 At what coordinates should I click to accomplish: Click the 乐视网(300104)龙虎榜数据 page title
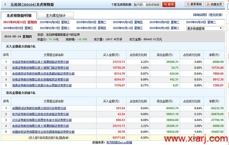click(32, 5)
